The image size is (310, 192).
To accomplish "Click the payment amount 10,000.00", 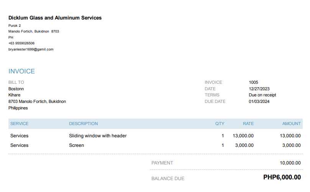I will tap(290, 163).
